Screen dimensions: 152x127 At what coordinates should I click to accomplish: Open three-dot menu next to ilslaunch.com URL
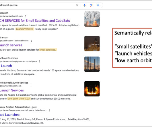coord(31,86)
